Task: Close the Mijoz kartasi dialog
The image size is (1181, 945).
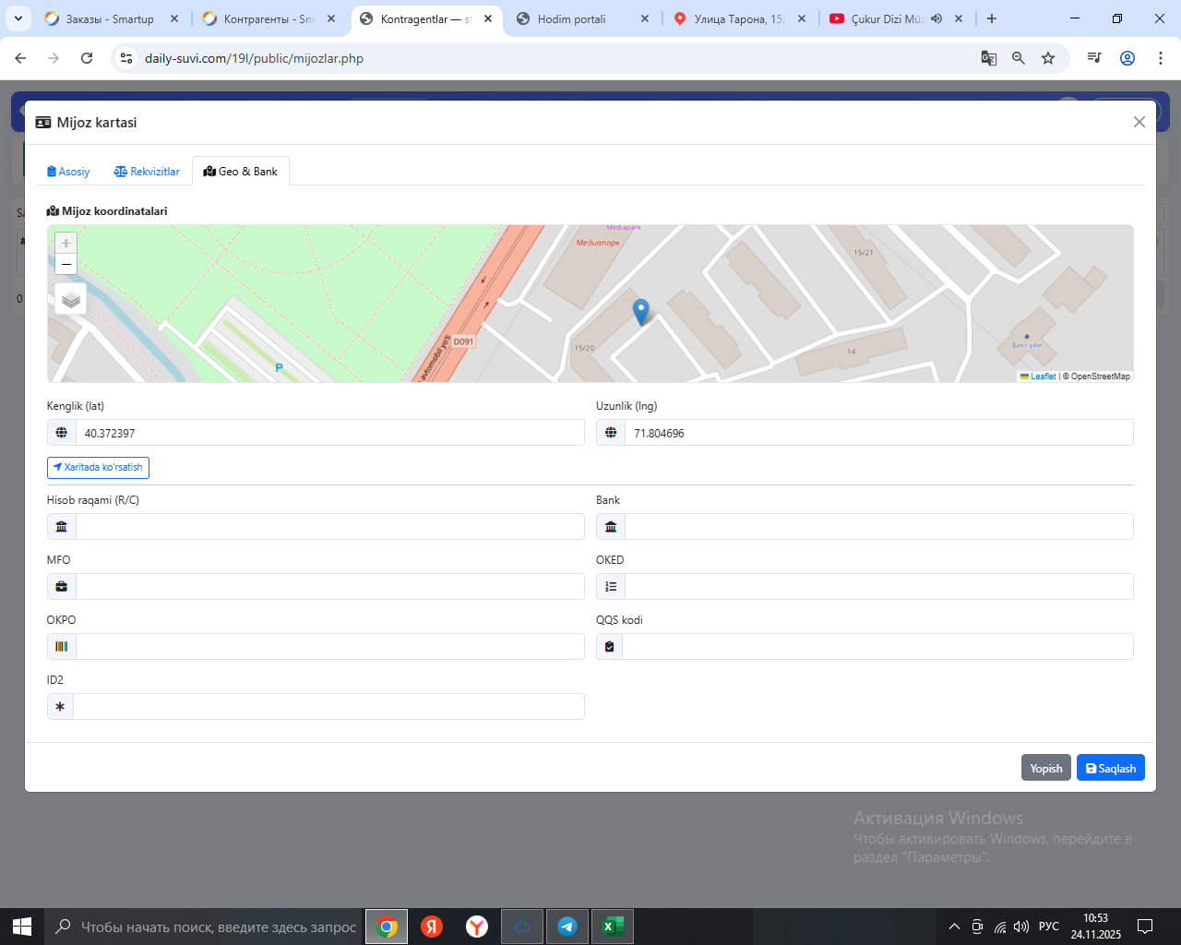Action: (x=1139, y=122)
